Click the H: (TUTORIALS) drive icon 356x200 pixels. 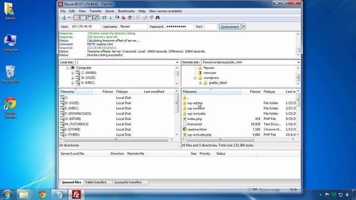pos(62,124)
